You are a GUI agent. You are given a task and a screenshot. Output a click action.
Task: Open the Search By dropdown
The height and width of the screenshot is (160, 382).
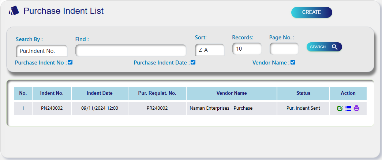pyautogui.click(x=42, y=51)
